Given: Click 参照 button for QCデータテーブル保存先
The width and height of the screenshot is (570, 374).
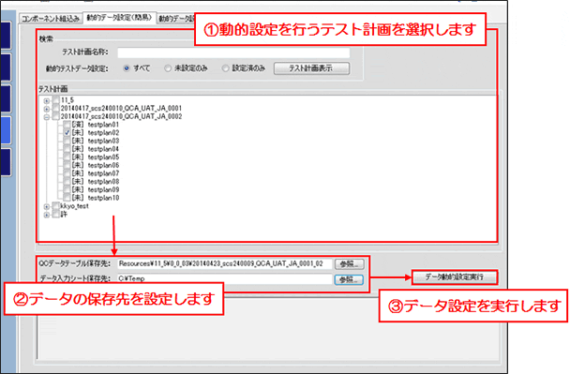Looking at the screenshot, I should point(349,264).
